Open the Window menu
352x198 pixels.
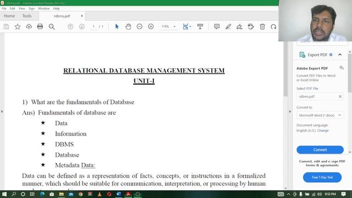44,8
